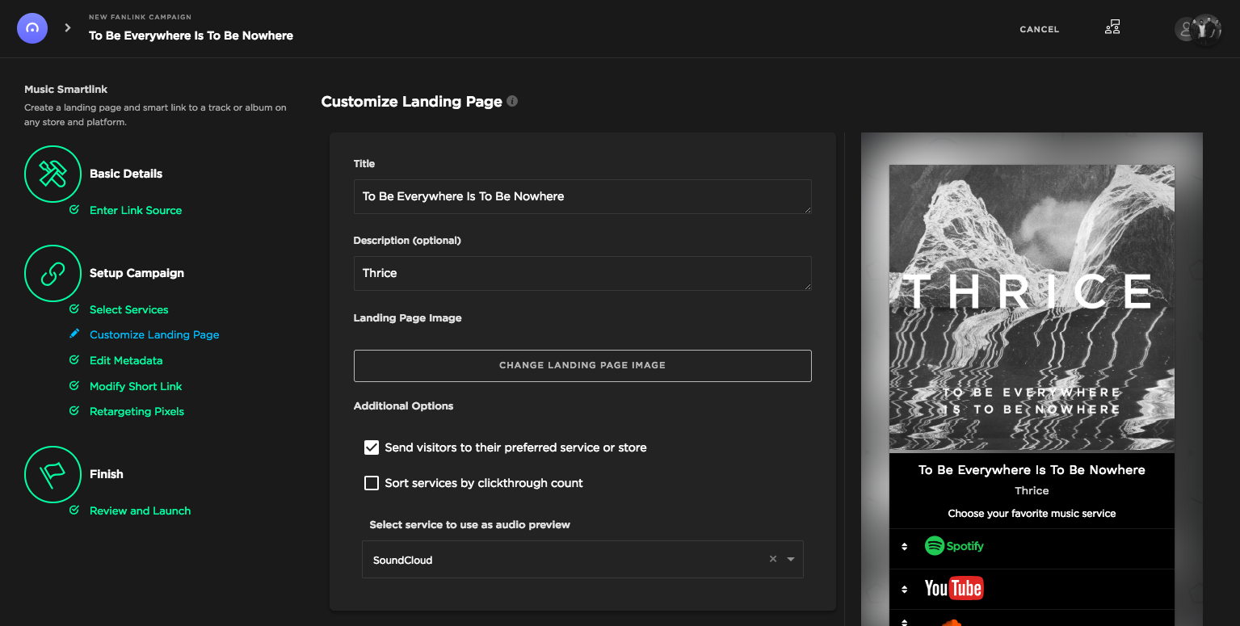Click the Spotify reorder handle in preview
The height and width of the screenshot is (626, 1240).
pos(904,547)
